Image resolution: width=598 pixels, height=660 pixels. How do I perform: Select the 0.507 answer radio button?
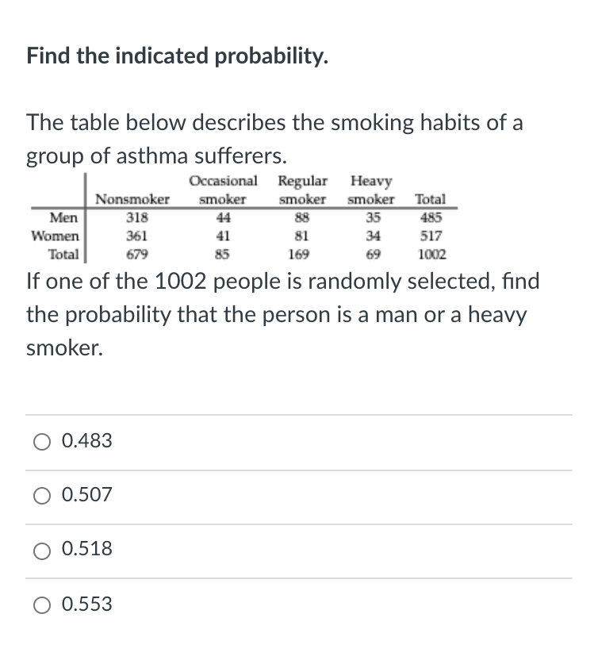(41, 496)
